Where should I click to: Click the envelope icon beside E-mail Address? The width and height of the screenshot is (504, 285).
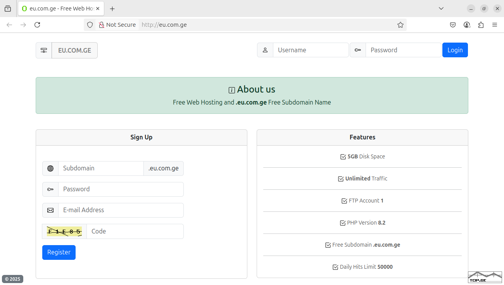pyautogui.click(x=50, y=210)
